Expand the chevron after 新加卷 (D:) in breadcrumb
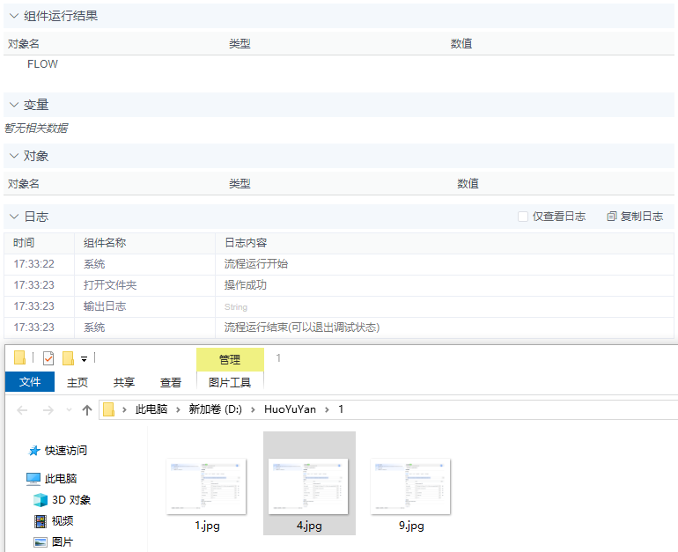Viewport: 678px width, 552px height. pyautogui.click(x=253, y=409)
